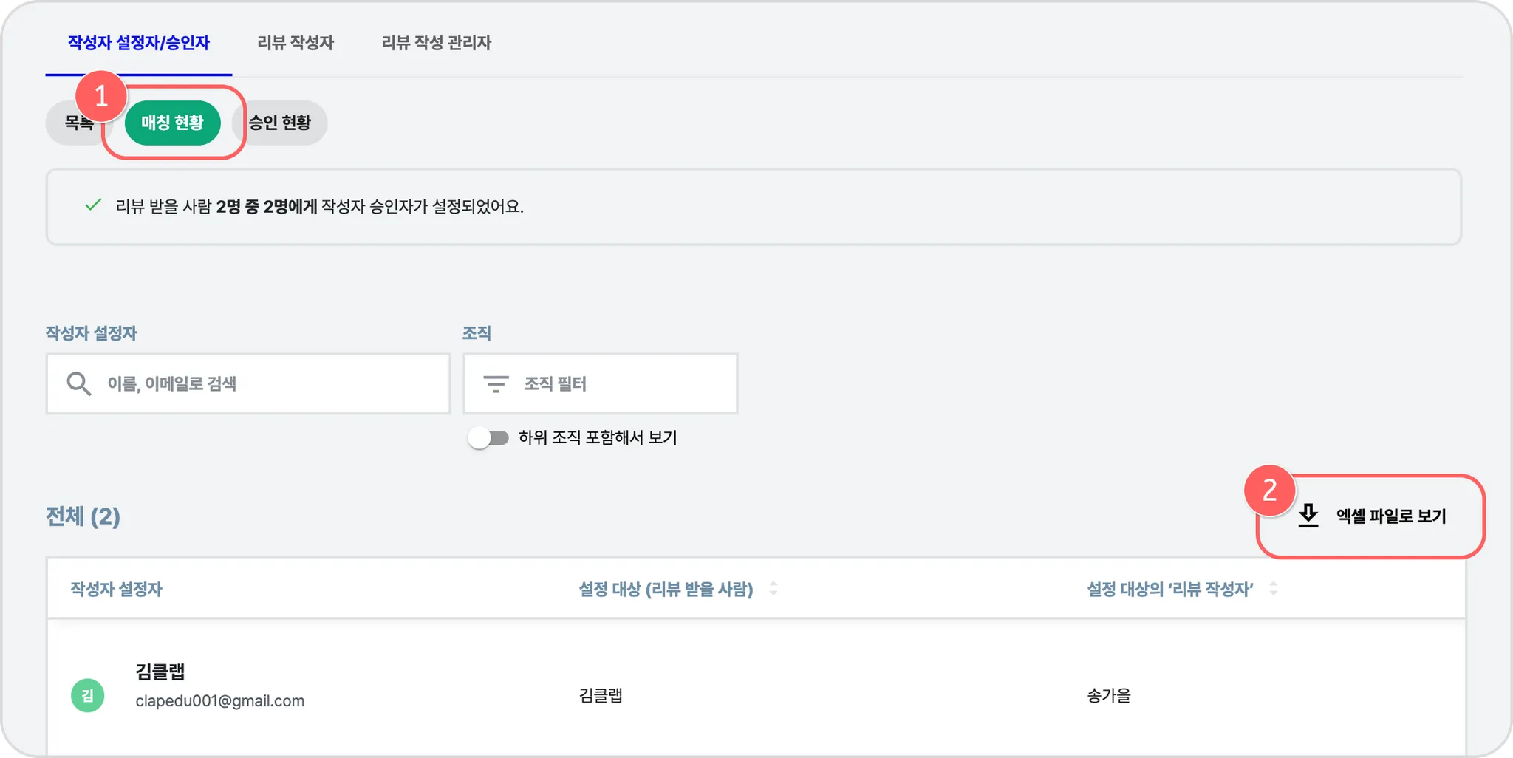Select the 매칭 현황 pill button

[173, 123]
